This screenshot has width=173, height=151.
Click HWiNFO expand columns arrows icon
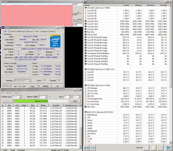click(x=86, y=148)
